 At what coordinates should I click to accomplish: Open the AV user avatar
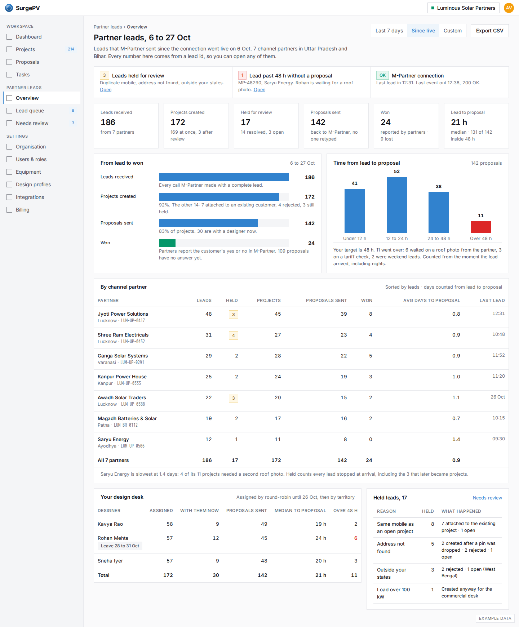(x=509, y=8)
